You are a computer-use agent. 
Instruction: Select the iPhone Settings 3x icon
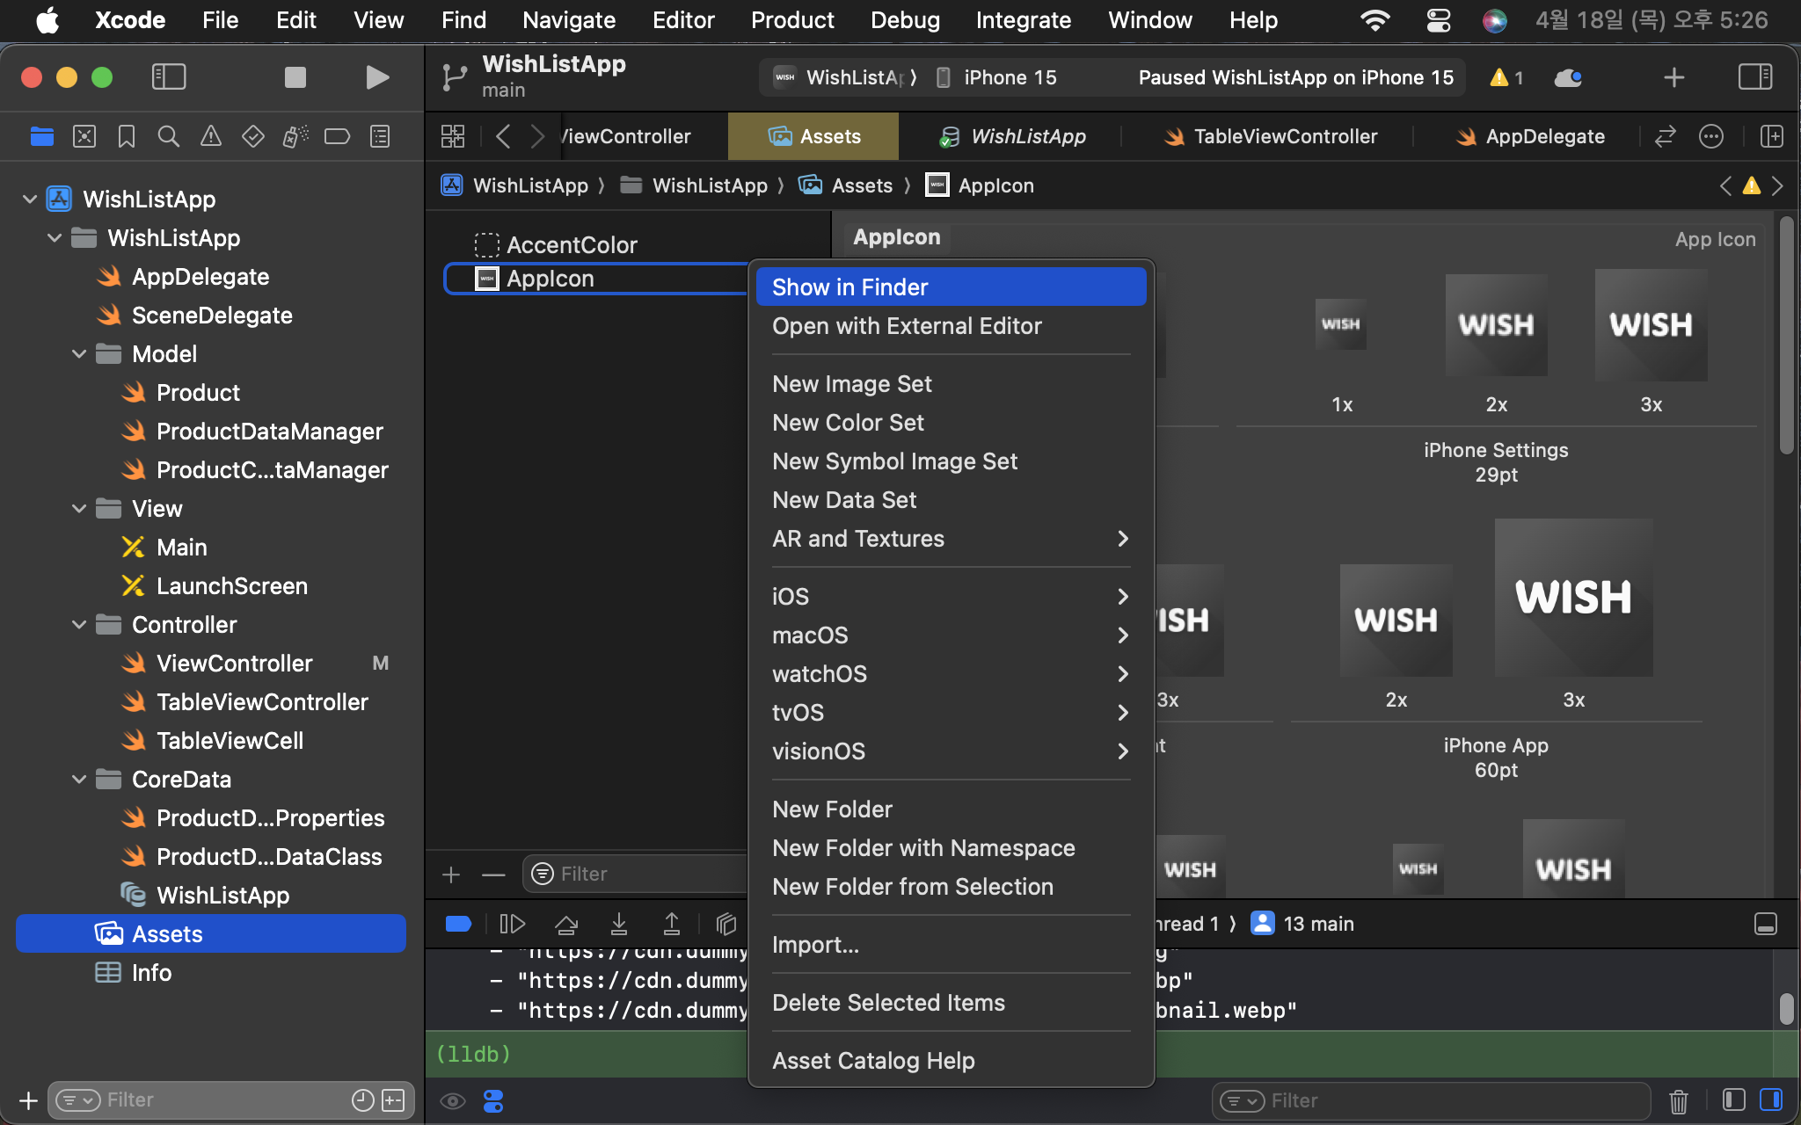(x=1652, y=325)
